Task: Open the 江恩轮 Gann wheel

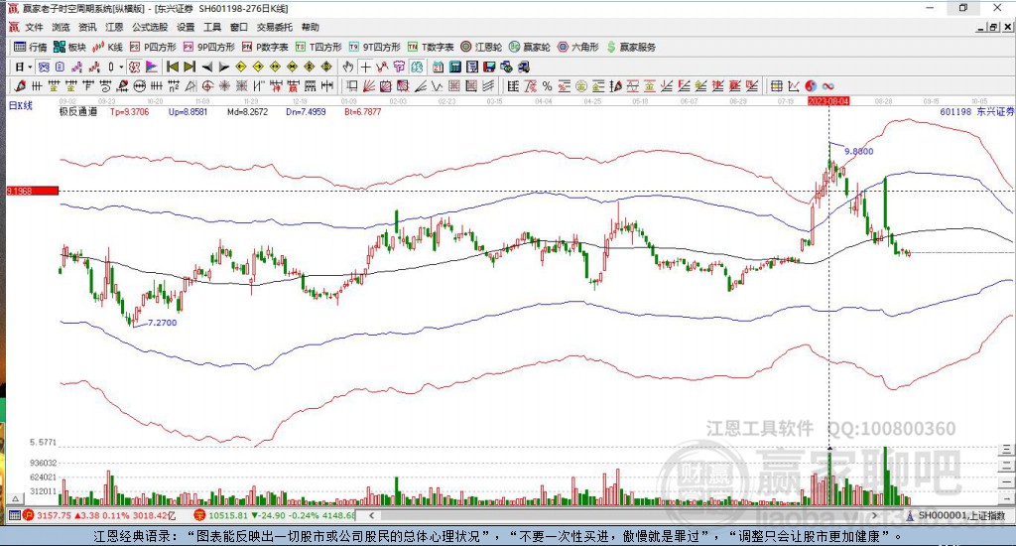Action: [x=481, y=47]
